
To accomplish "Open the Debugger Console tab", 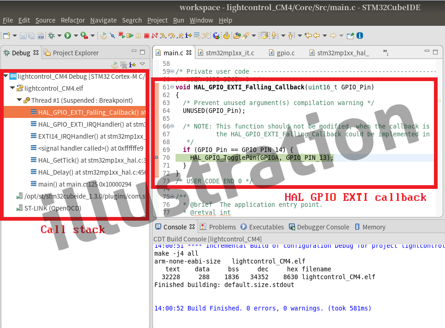I will [x=319, y=227].
